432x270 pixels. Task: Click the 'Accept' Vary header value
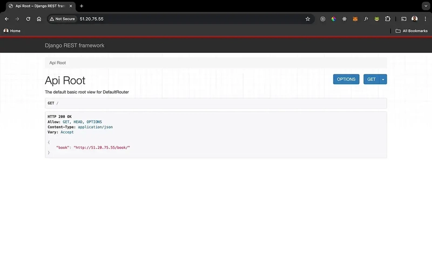tap(67, 132)
